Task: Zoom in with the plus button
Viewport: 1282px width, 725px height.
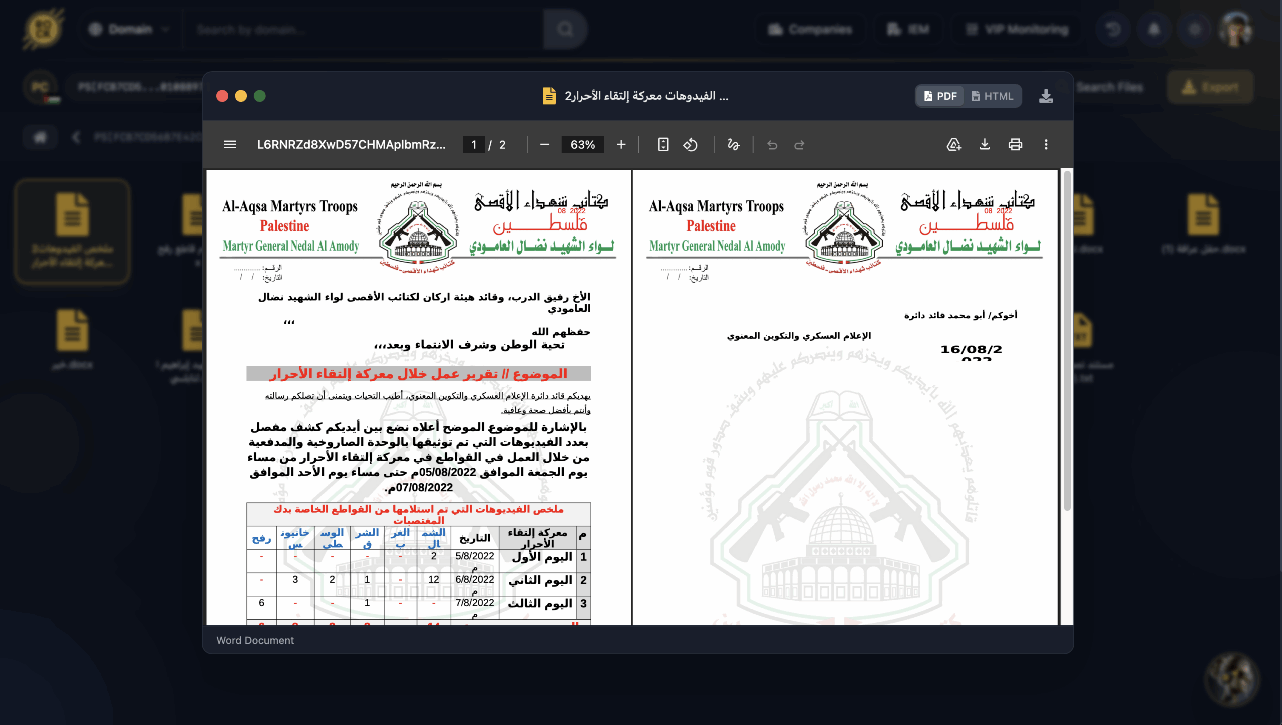Action: pyautogui.click(x=621, y=145)
